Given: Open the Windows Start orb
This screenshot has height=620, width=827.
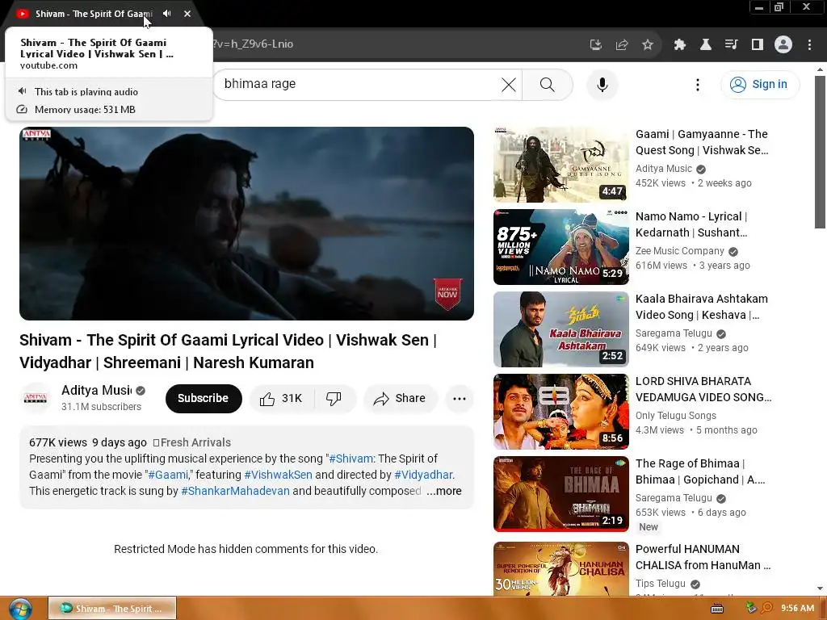Looking at the screenshot, I should (x=20, y=609).
